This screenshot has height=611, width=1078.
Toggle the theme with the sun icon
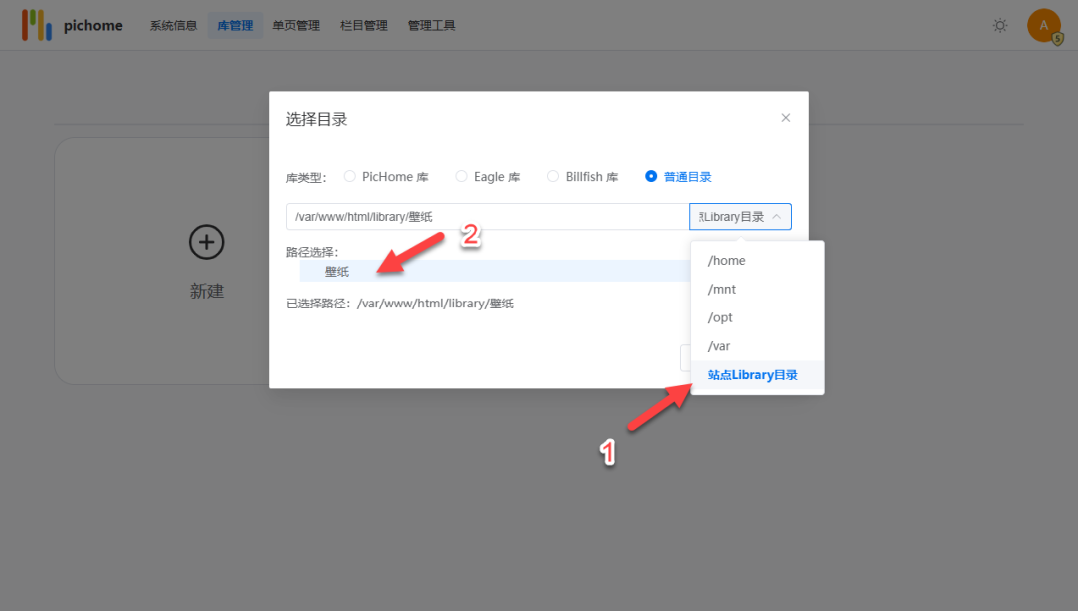coord(1000,25)
